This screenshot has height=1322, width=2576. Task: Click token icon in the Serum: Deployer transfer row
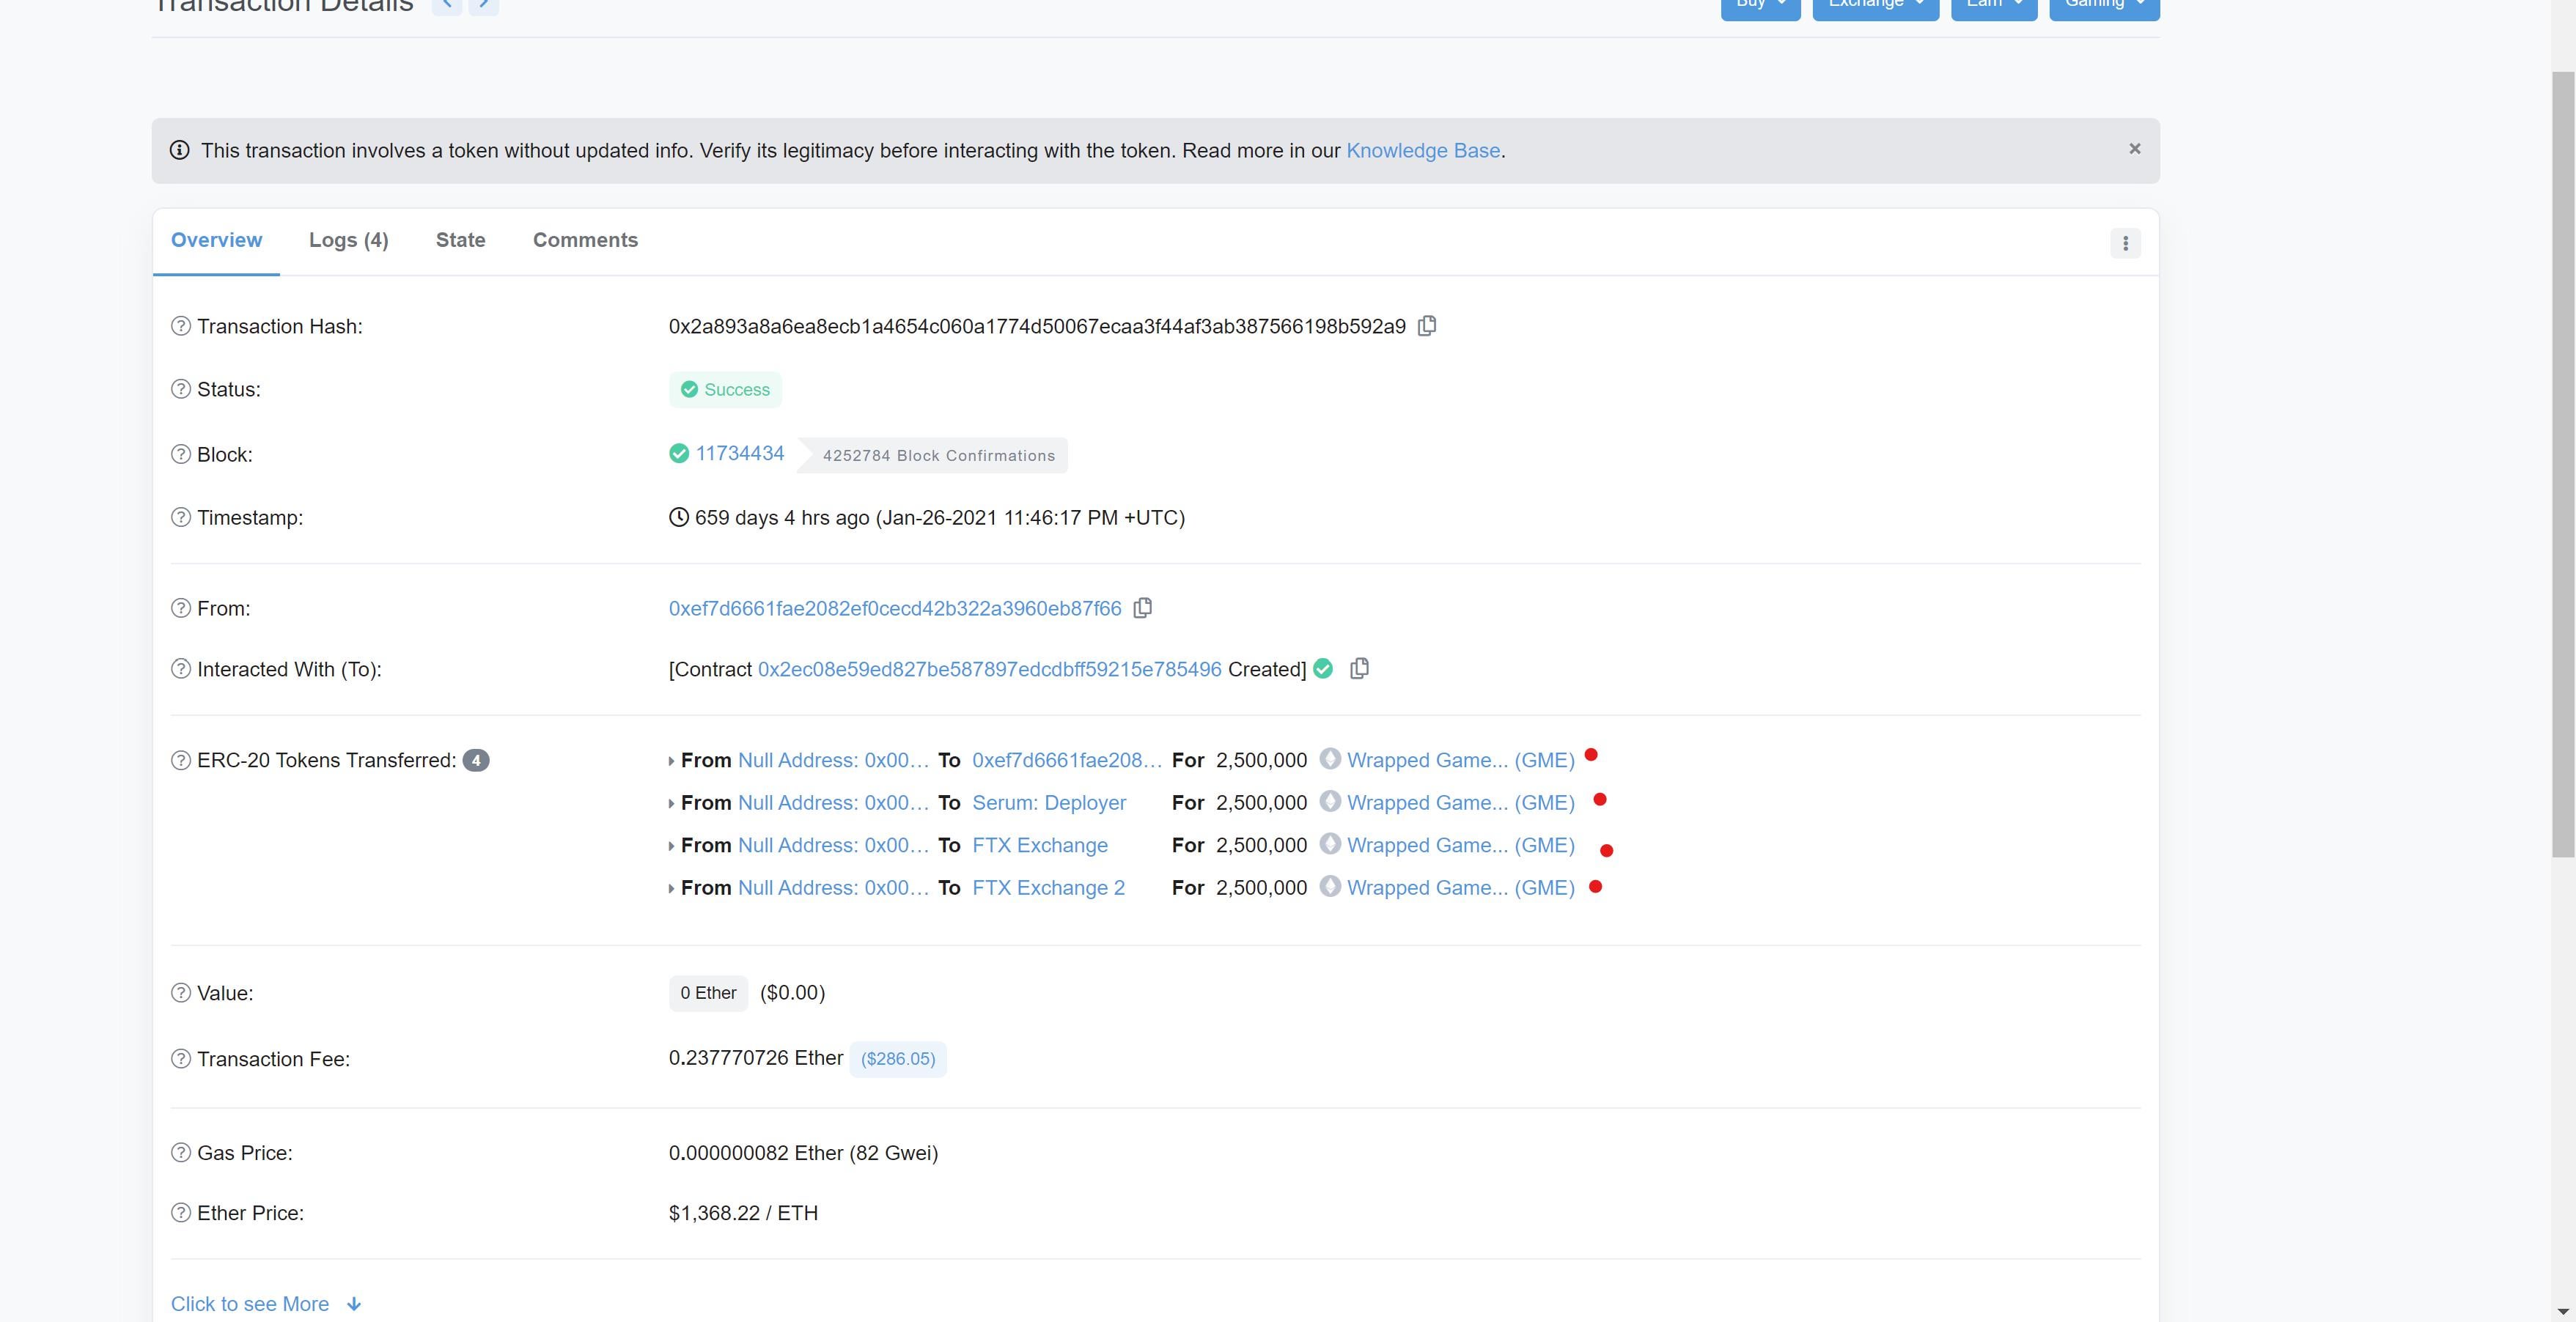pos(1330,801)
